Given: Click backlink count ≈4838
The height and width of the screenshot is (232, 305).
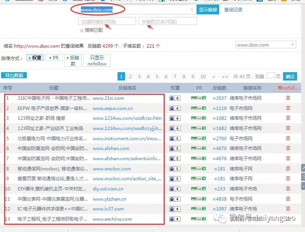Looking at the screenshot, I should click(x=220, y=199).
